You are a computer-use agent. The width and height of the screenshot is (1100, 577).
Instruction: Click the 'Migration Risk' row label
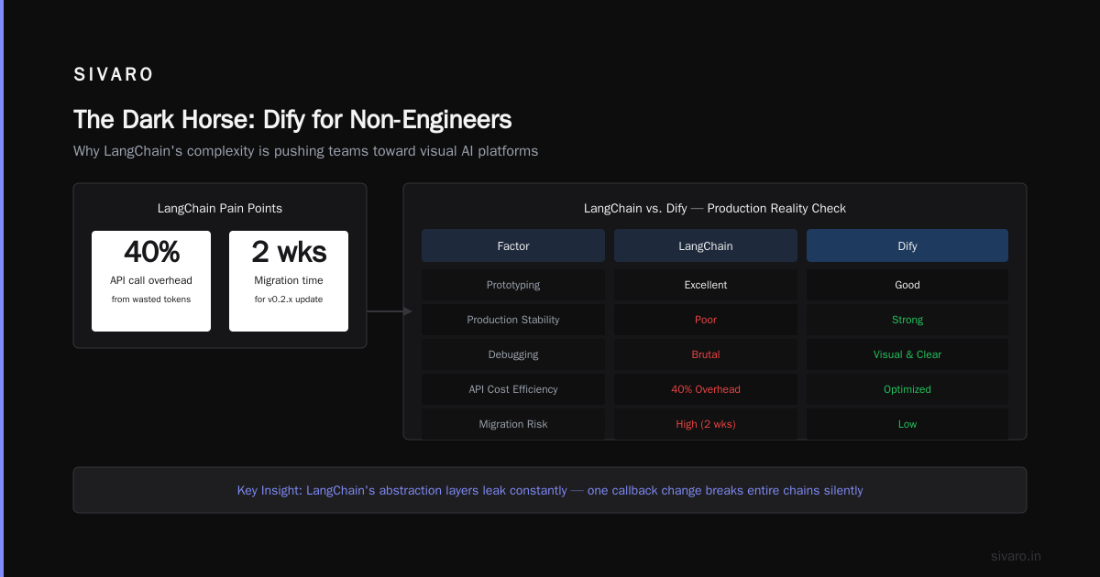click(x=513, y=424)
